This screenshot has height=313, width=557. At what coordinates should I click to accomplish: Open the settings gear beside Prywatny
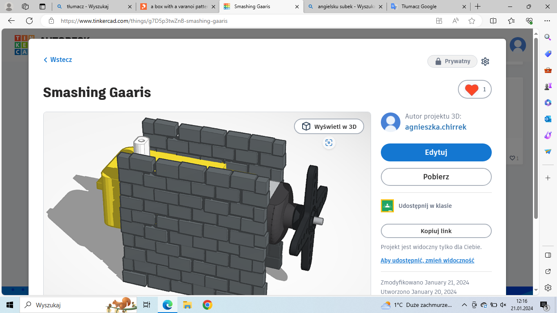[485, 62]
